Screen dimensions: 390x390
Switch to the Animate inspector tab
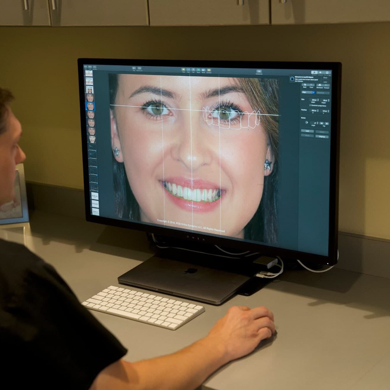[321, 73]
